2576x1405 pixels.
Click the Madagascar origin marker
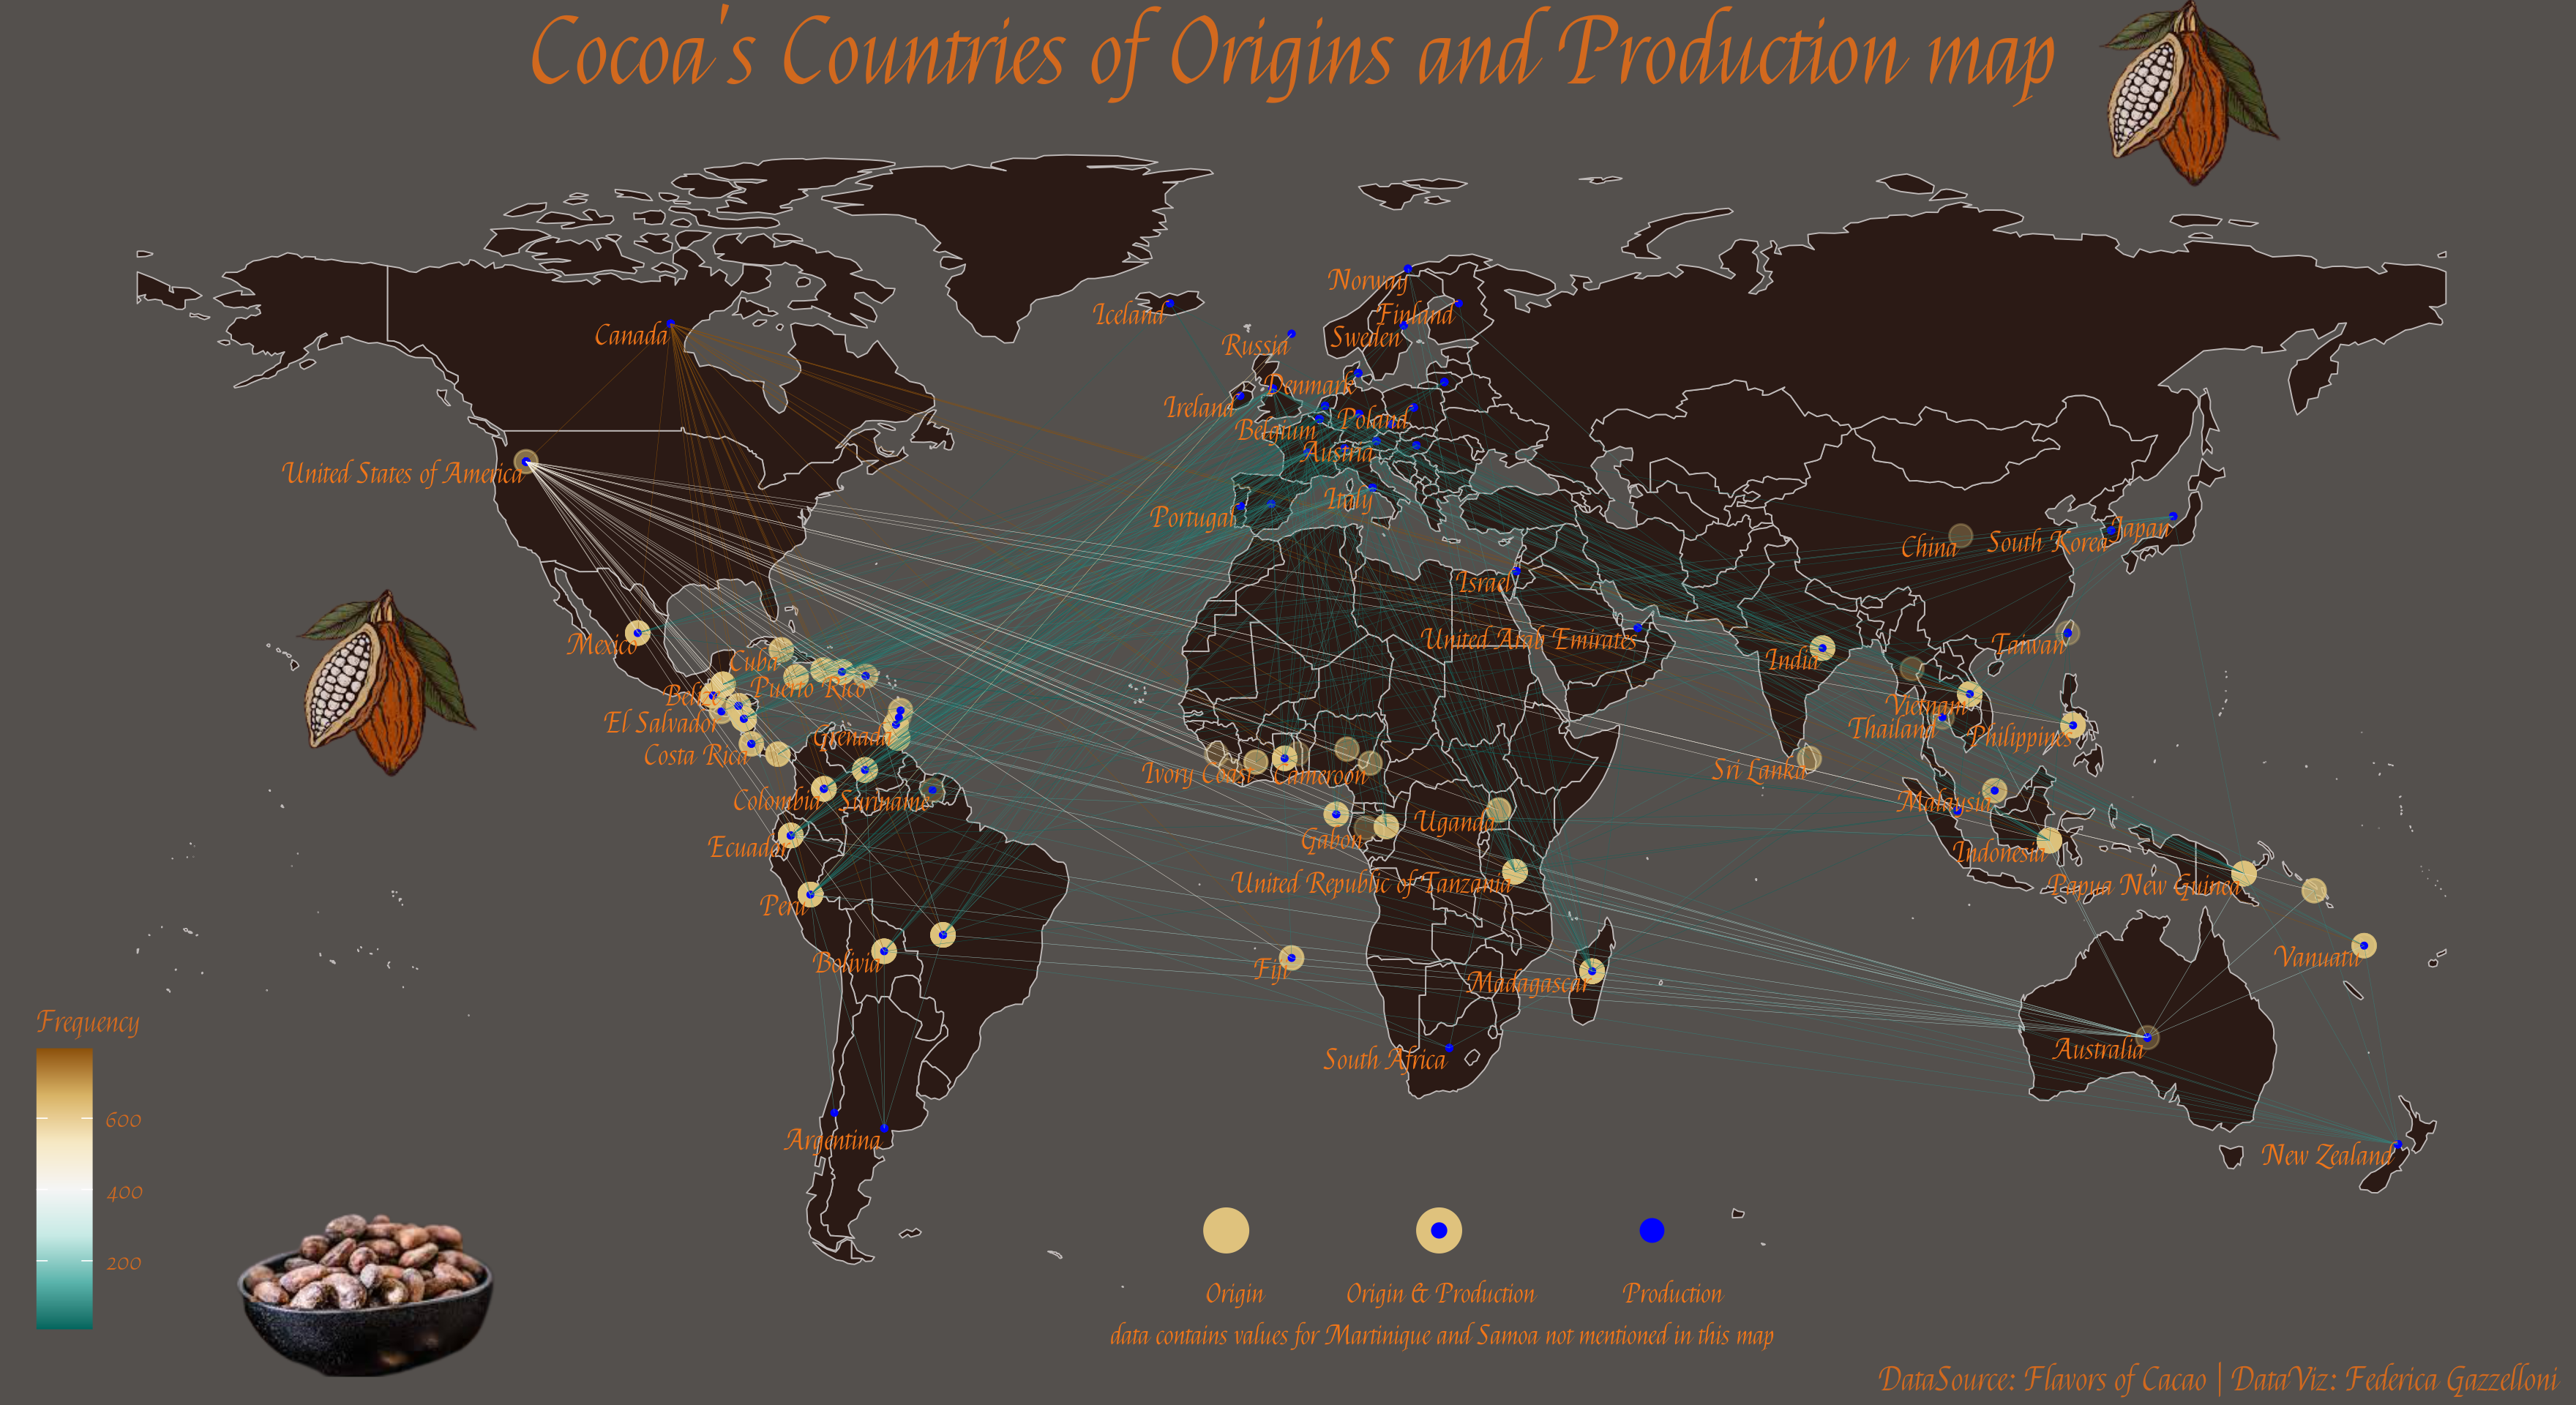tap(1592, 970)
